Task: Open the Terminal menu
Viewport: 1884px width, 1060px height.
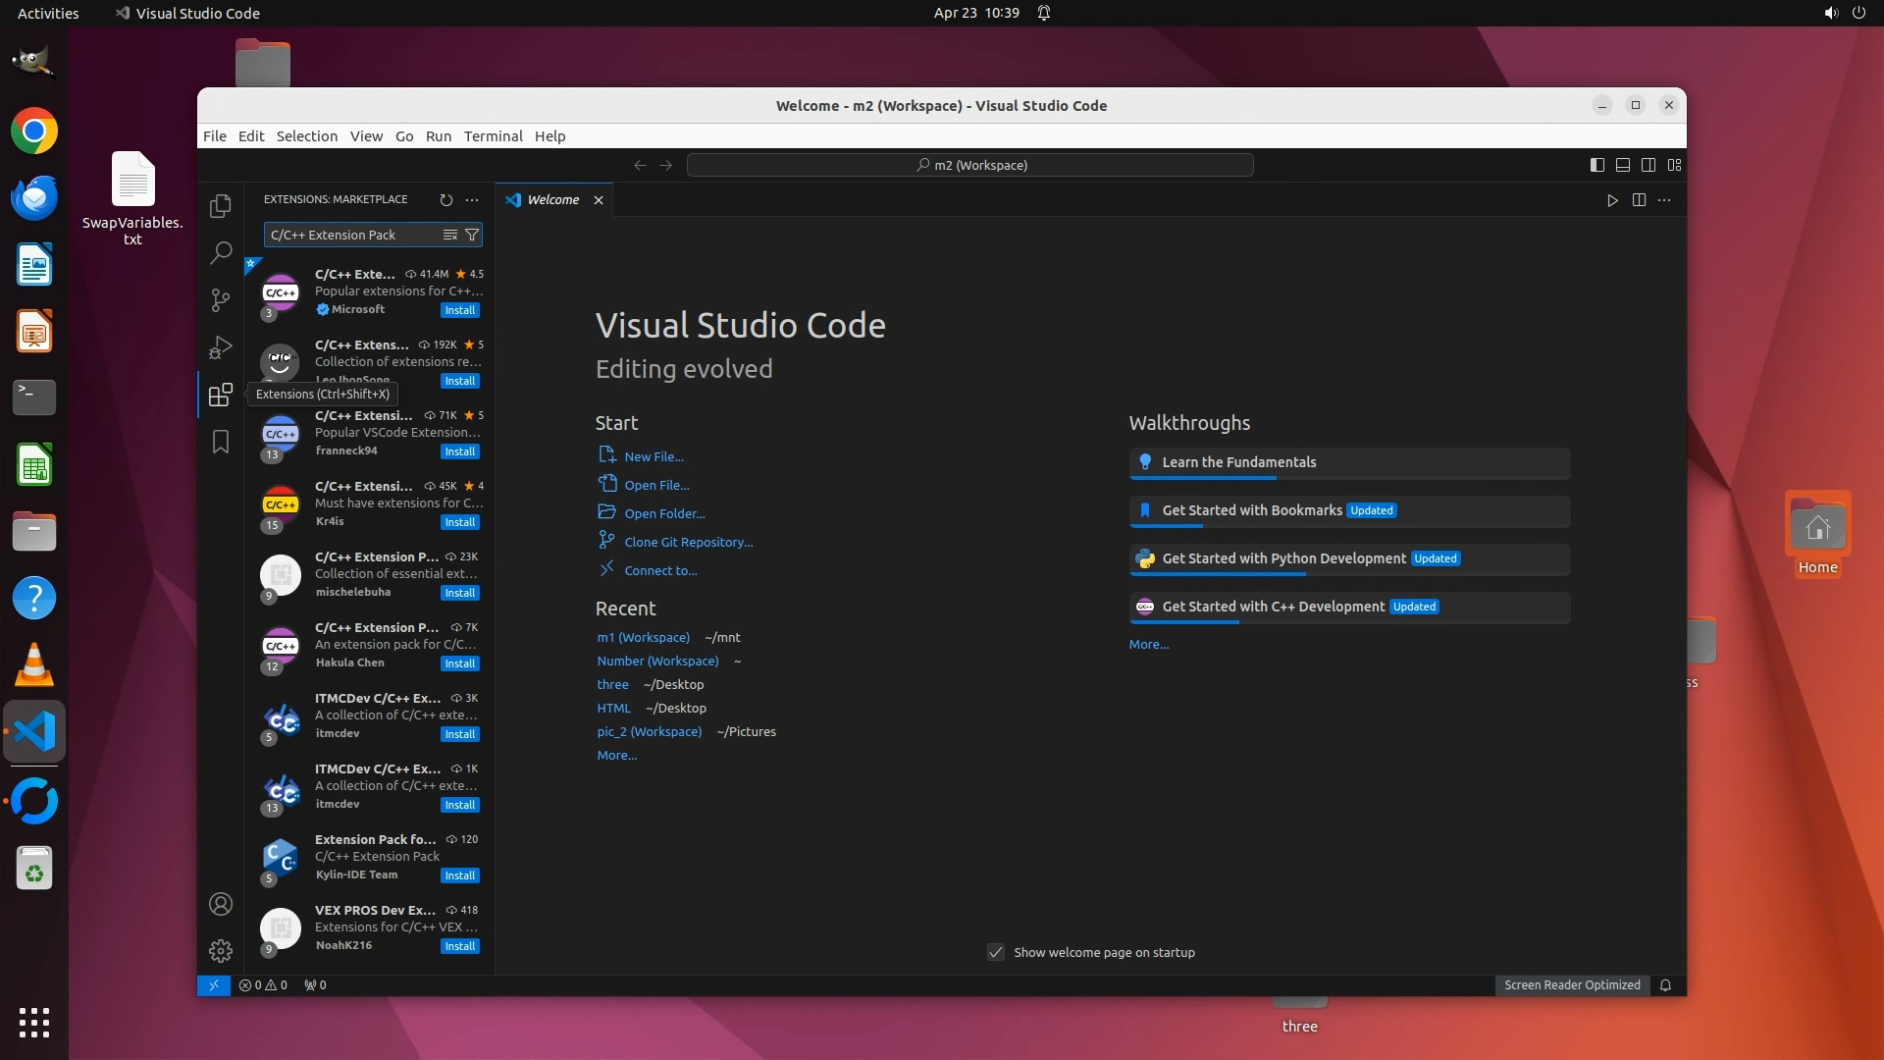Action: click(x=493, y=135)
